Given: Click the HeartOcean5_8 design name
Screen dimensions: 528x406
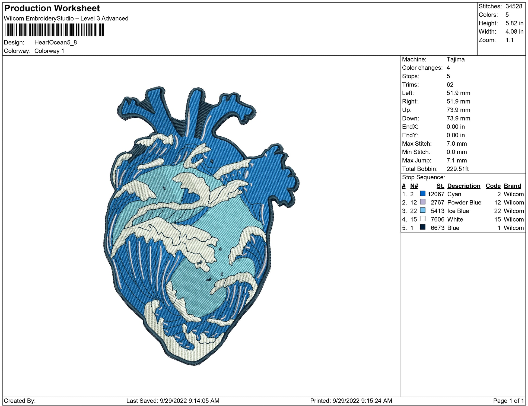Looking at the screenshot, I should (56, 43).
